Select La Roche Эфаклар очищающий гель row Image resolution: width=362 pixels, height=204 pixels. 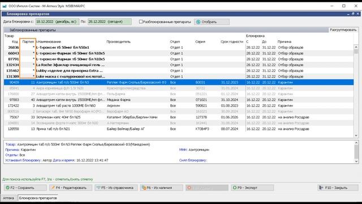[x=179, y=65]
